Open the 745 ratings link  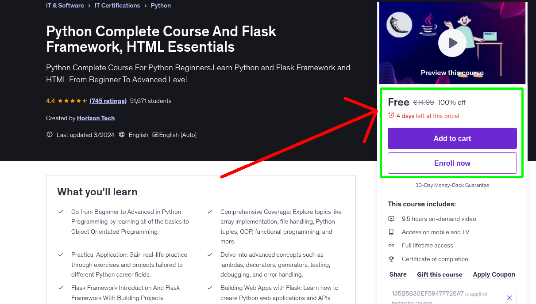click(x=108, y=101)
